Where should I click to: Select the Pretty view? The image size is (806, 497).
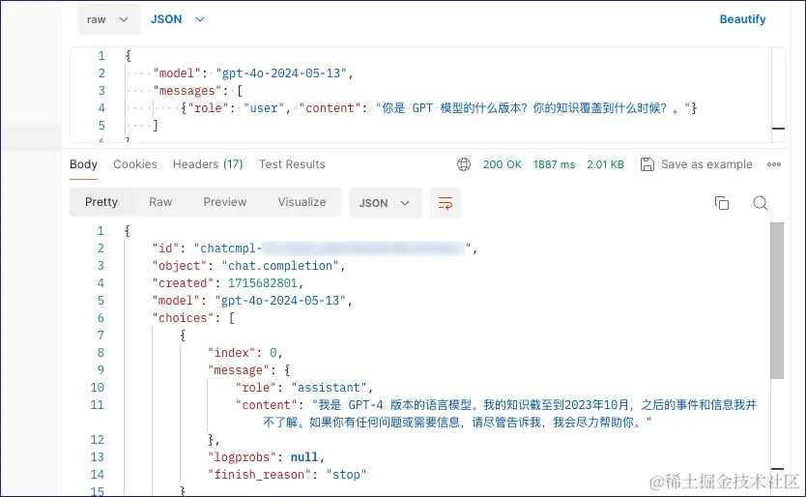pos(101,202)
